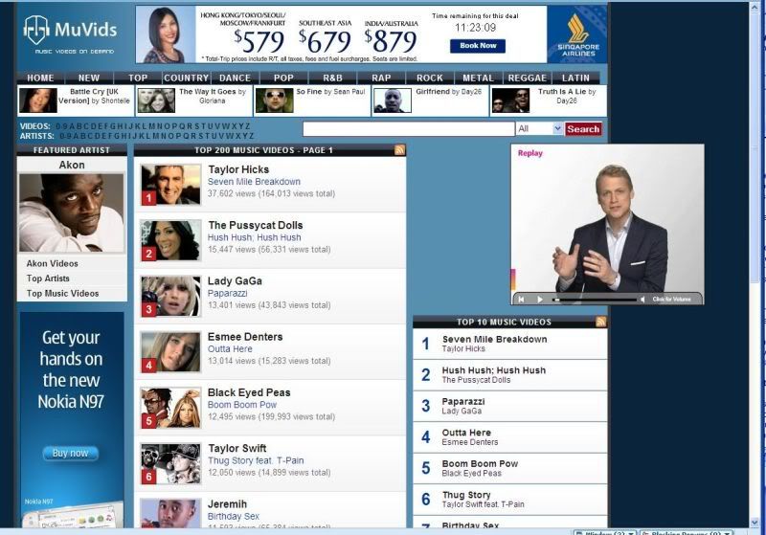
Task: Open the Top 10 Music Videos RSS feed
Action: pos(600,323)
